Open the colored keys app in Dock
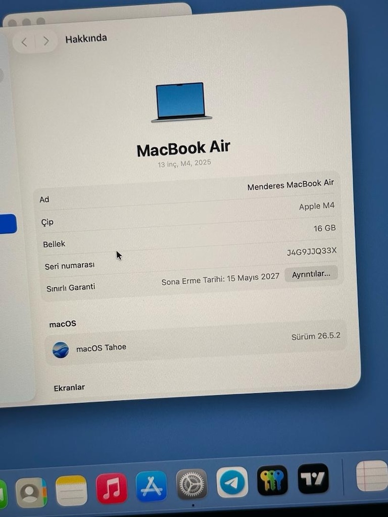The height and width of the screenshot is (517, 388). tap(272, 481)
